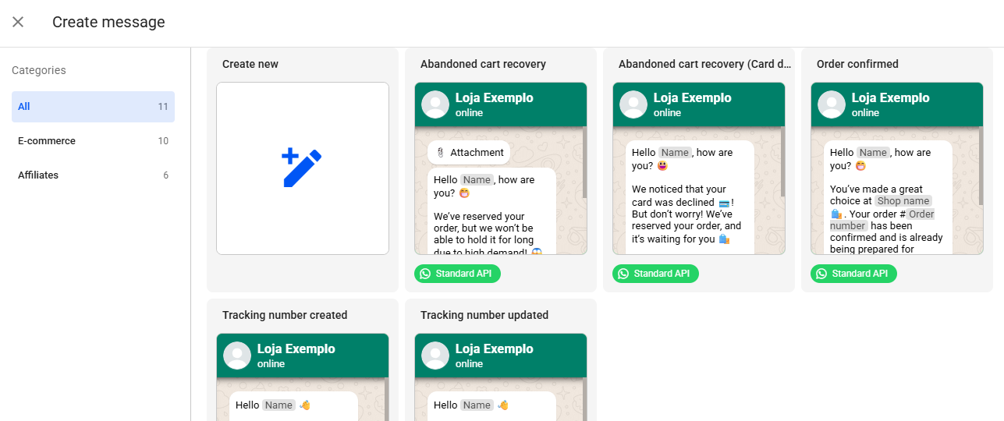The width and height of the screenshot is (1004, 421).
Task: Click Standard API badge under Order confirmed
Action: pyautogui.click(x=854, y=274)
